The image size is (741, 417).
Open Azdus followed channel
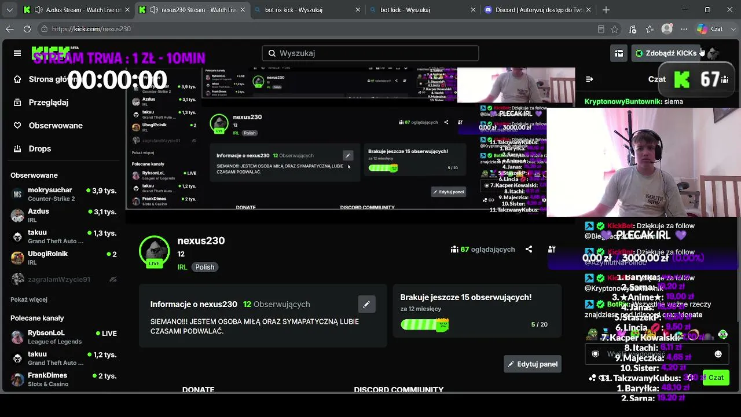[64, 215]
